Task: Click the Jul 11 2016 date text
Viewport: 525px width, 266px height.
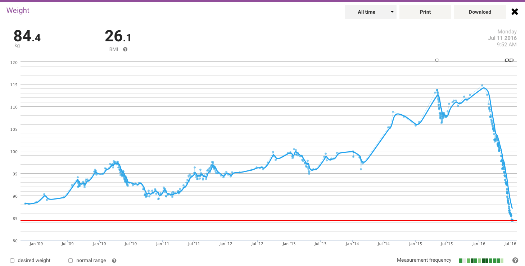Action: click(502, 38)
